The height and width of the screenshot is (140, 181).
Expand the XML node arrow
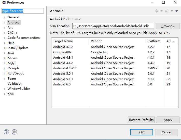(x=5, y=94)
